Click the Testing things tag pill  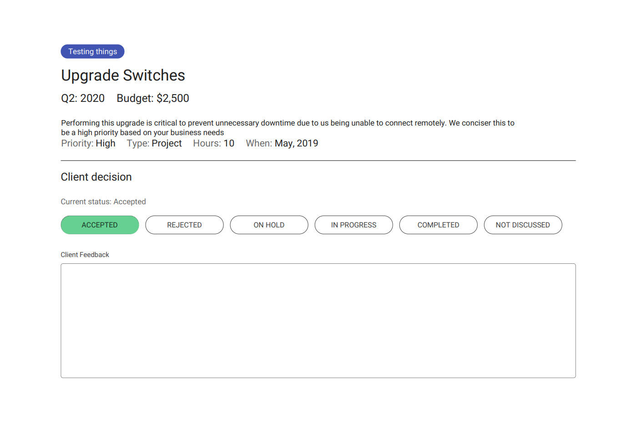click(x=92, y=51)
